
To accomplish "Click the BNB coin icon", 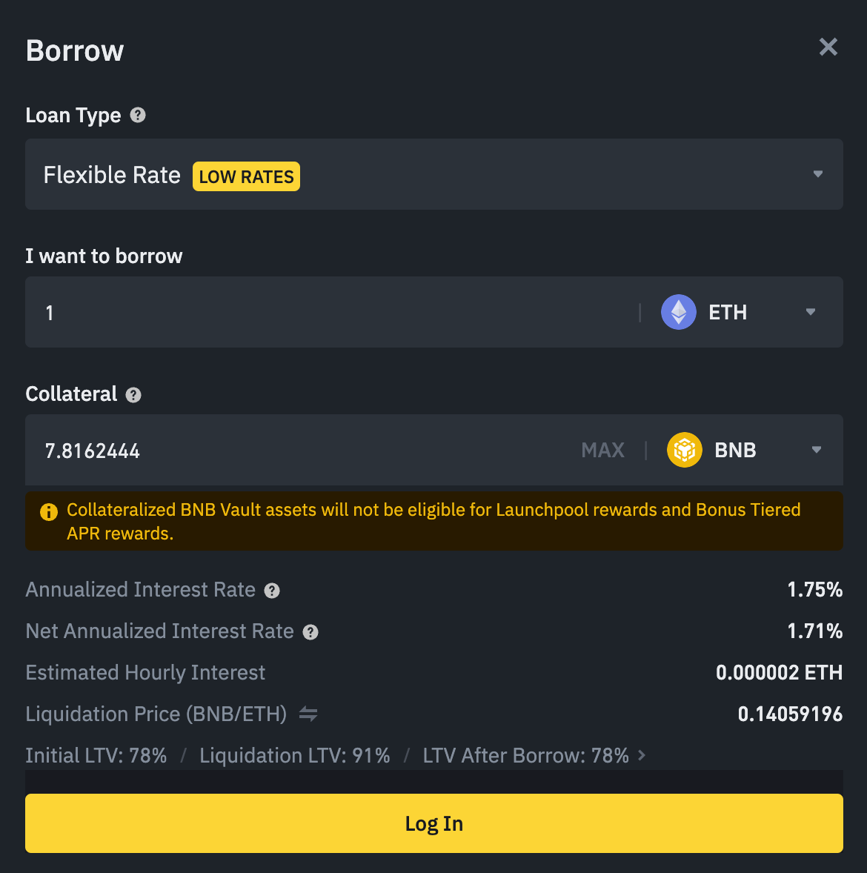I will pos(684,450).
